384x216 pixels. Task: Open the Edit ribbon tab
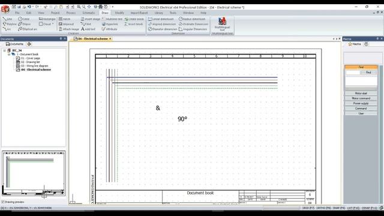[29, 13]
